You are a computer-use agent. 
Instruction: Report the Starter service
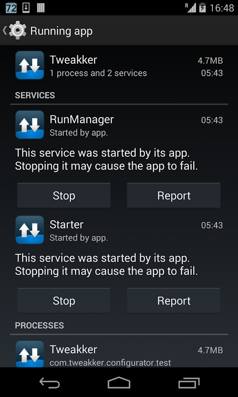pos(174,300)
